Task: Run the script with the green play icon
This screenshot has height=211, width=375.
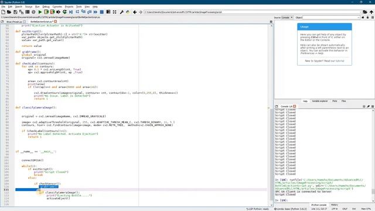Action: 40,12
